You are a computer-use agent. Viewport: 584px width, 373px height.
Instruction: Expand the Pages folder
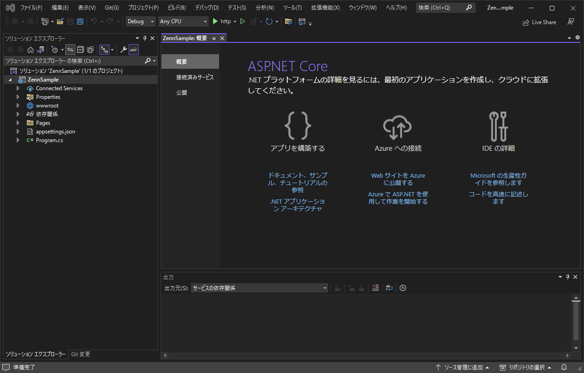pos(18,123)
